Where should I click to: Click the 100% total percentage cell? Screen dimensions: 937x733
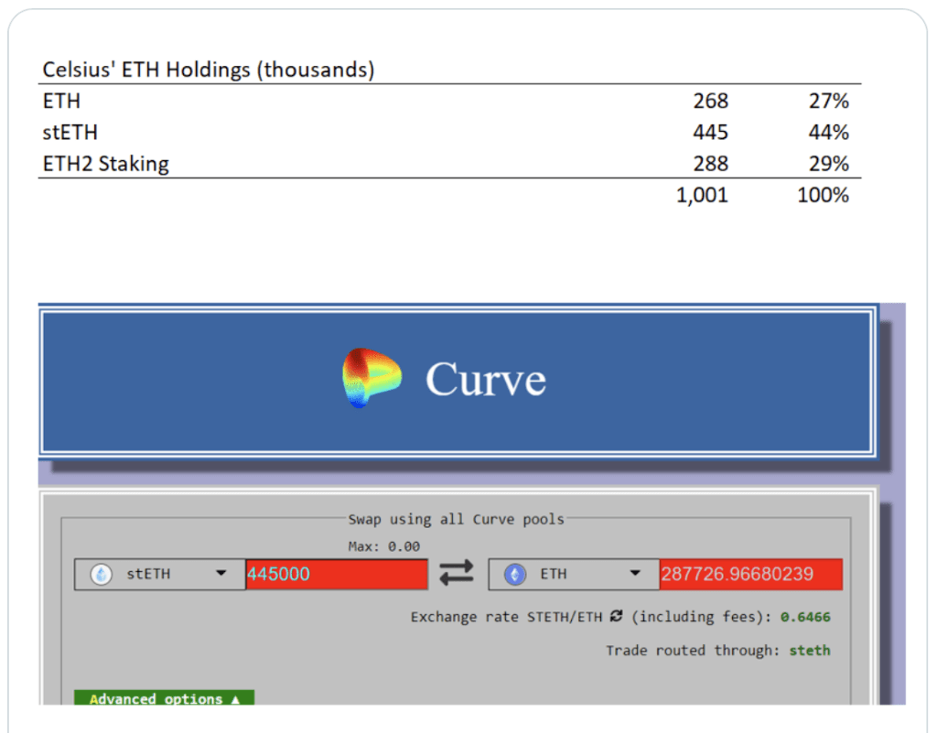click(823, 195)
